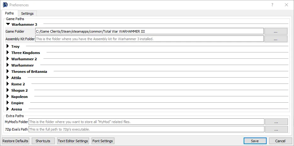The image size is (294, 146).
Task: Expand the Warhammer 2 section
Action: [x=8, y=59]
